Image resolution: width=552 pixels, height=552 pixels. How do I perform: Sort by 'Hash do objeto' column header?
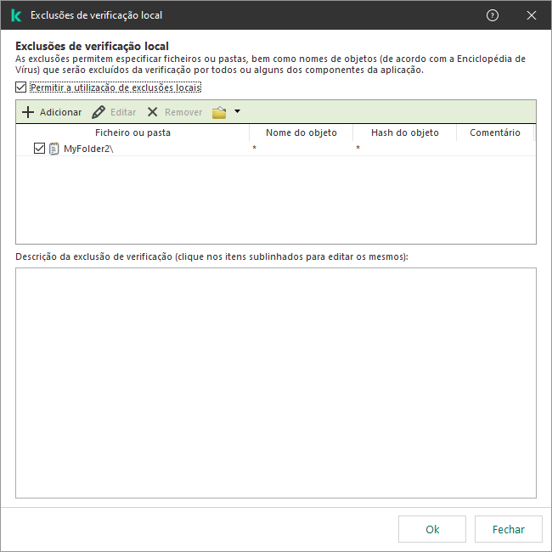404,132
